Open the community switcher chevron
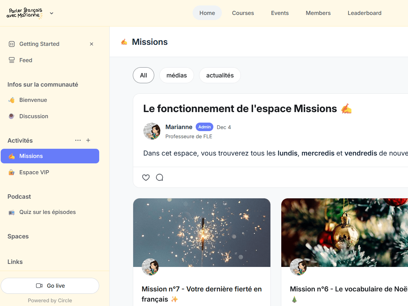This screenshot has width=408, height=306. (51, 13)
